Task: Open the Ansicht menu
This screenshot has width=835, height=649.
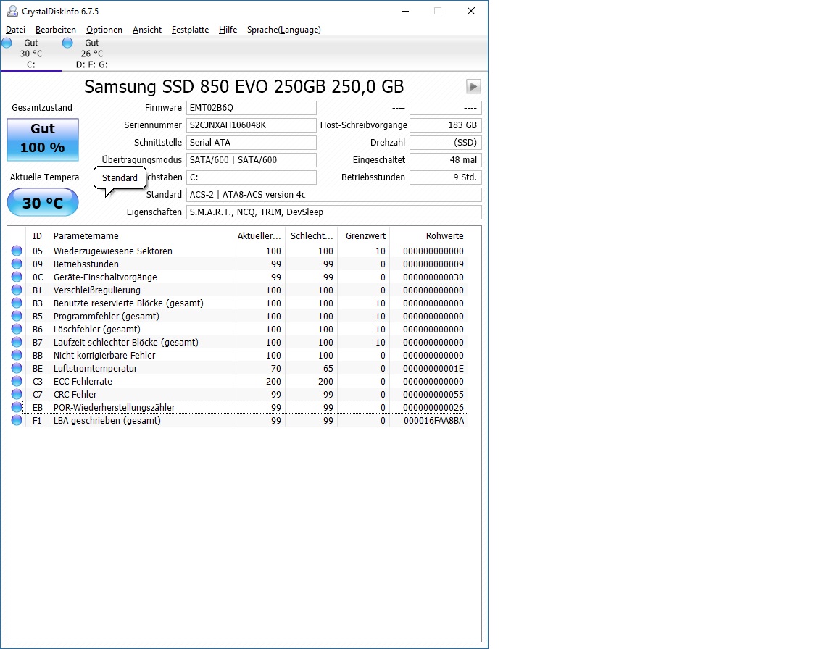Action: pos(147,30)
